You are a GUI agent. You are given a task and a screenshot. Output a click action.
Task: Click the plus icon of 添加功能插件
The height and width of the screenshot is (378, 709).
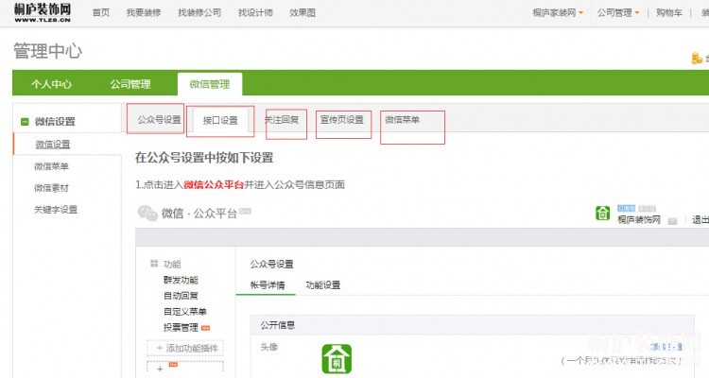coord(160,349)
